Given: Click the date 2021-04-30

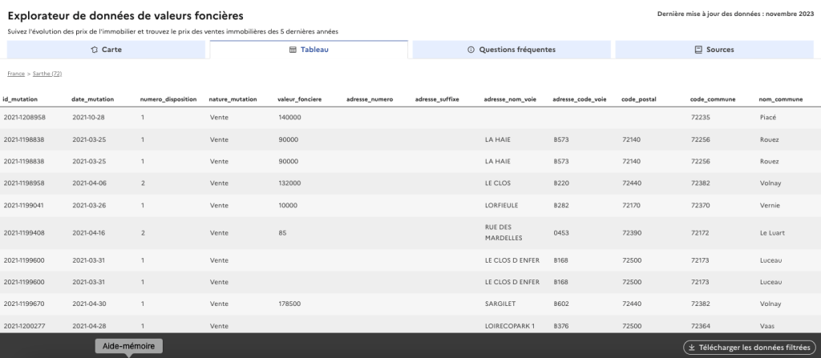Looking at the screenshot, I should pos(89,304).
